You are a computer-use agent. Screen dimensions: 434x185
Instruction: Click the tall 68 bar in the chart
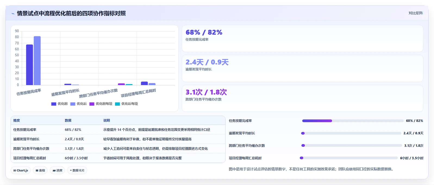tap(29, 65)
